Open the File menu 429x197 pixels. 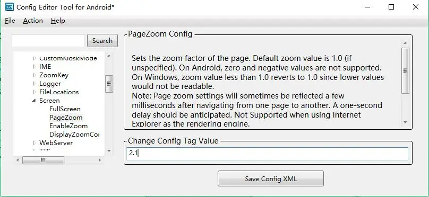click(x=10, y=21)
